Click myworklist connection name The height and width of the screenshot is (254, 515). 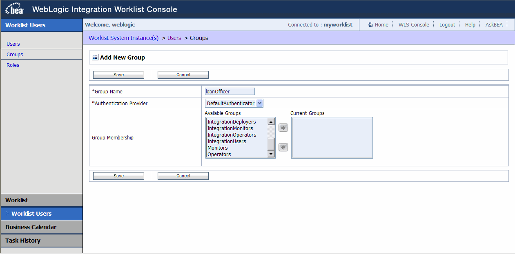point(338,25)
